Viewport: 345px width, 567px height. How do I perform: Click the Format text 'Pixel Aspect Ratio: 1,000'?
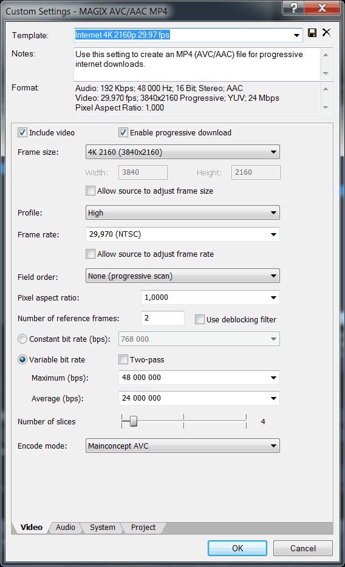[x=119, y=108]
